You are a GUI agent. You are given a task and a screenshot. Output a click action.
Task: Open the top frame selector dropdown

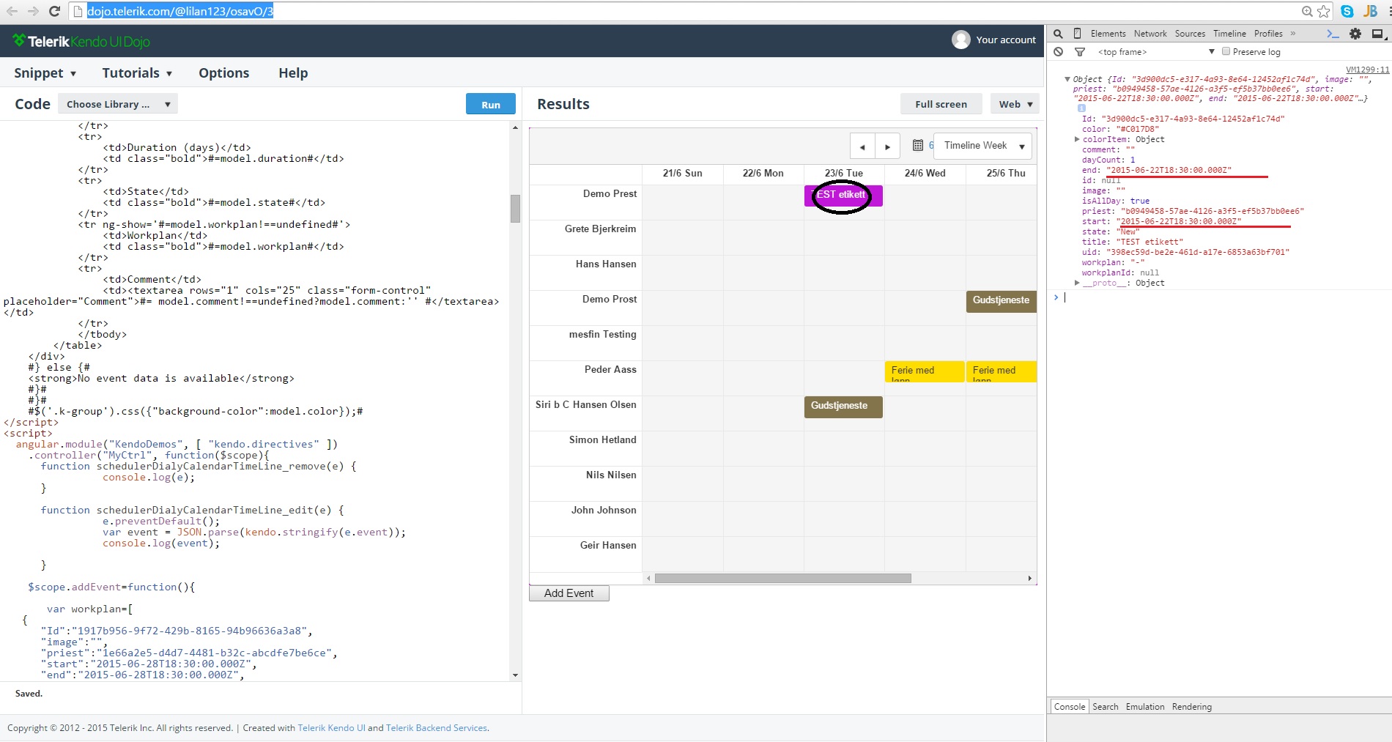pos(1155,52)
